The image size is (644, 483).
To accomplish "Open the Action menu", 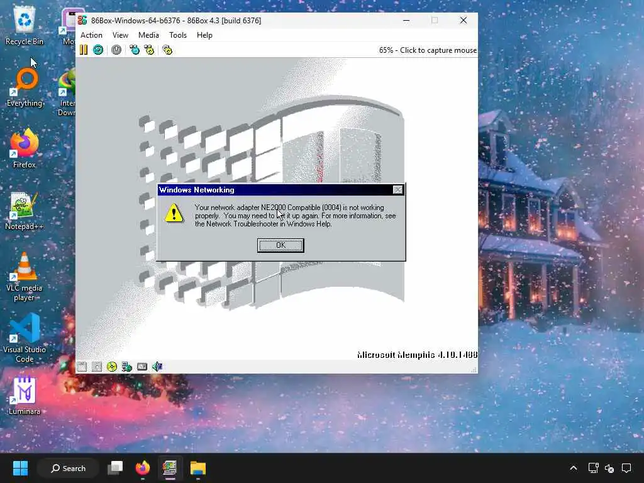I will tap(91, 35).
